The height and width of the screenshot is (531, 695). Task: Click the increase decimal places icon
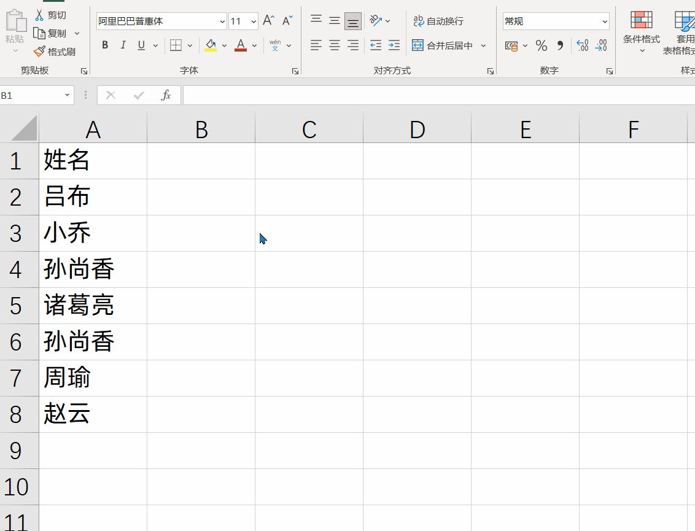(x=583, y=45)
